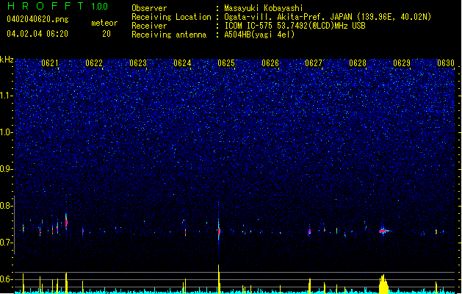Click the receiver ICOM IC-575 text
Screen dimensions: 462x294
(295, 26)
